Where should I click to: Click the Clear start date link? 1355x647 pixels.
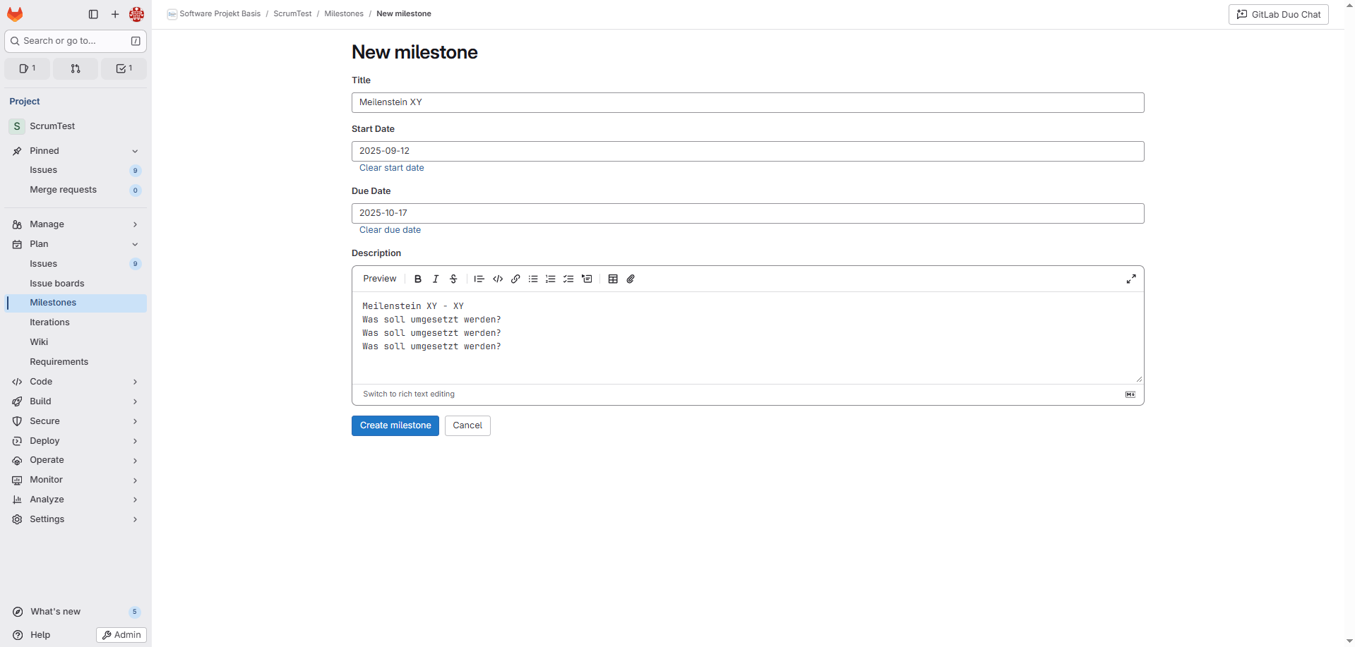[x=391, y=168]
